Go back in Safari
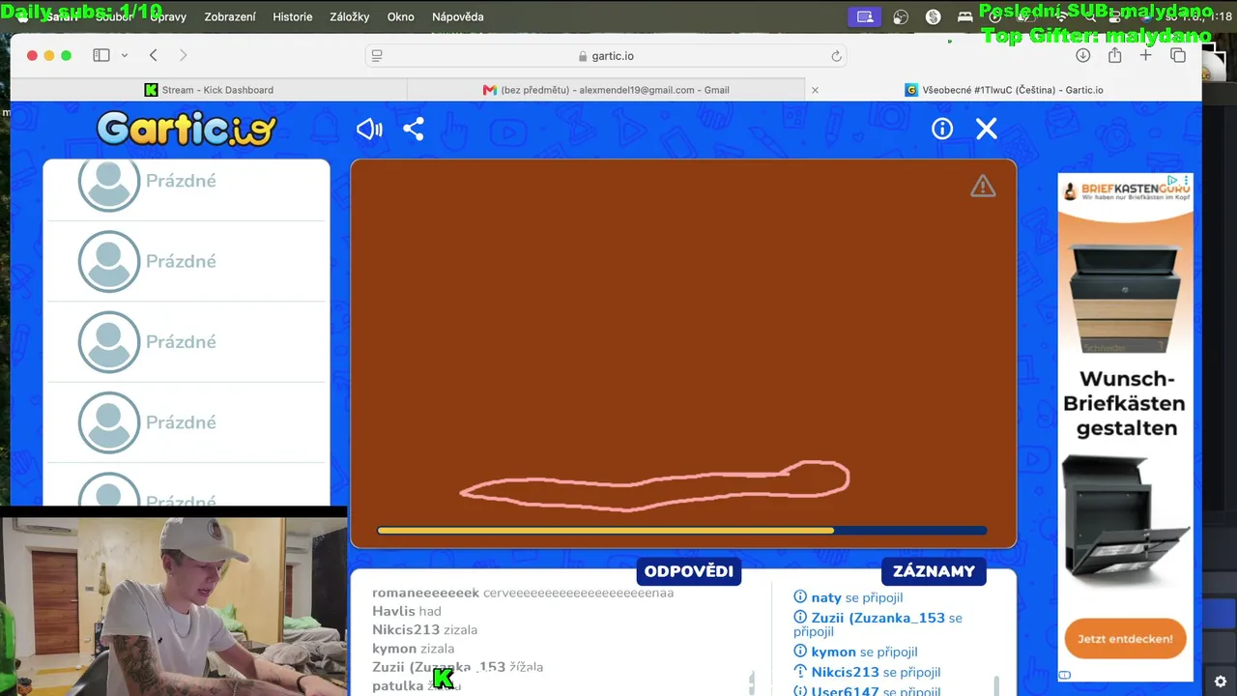The image size is (1237, 696). point(153,56)
